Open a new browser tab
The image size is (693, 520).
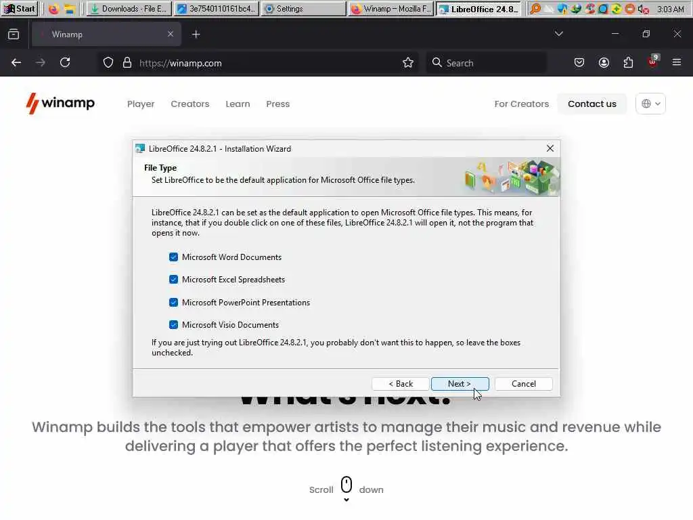196,34
